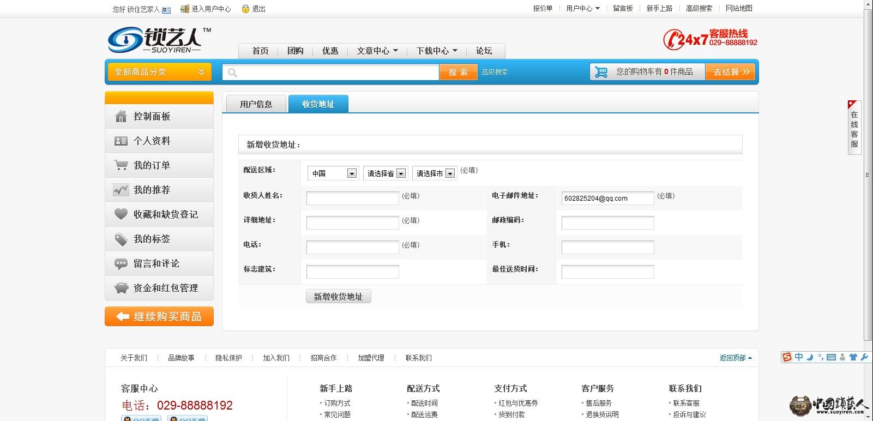Open the 优惠 nav item
This screenshot has width=873, height=421.
tap(330, 51)
